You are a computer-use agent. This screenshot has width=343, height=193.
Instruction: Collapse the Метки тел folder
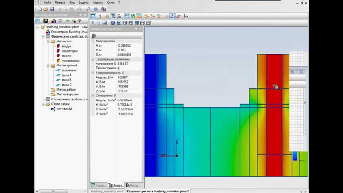(48, 41)
